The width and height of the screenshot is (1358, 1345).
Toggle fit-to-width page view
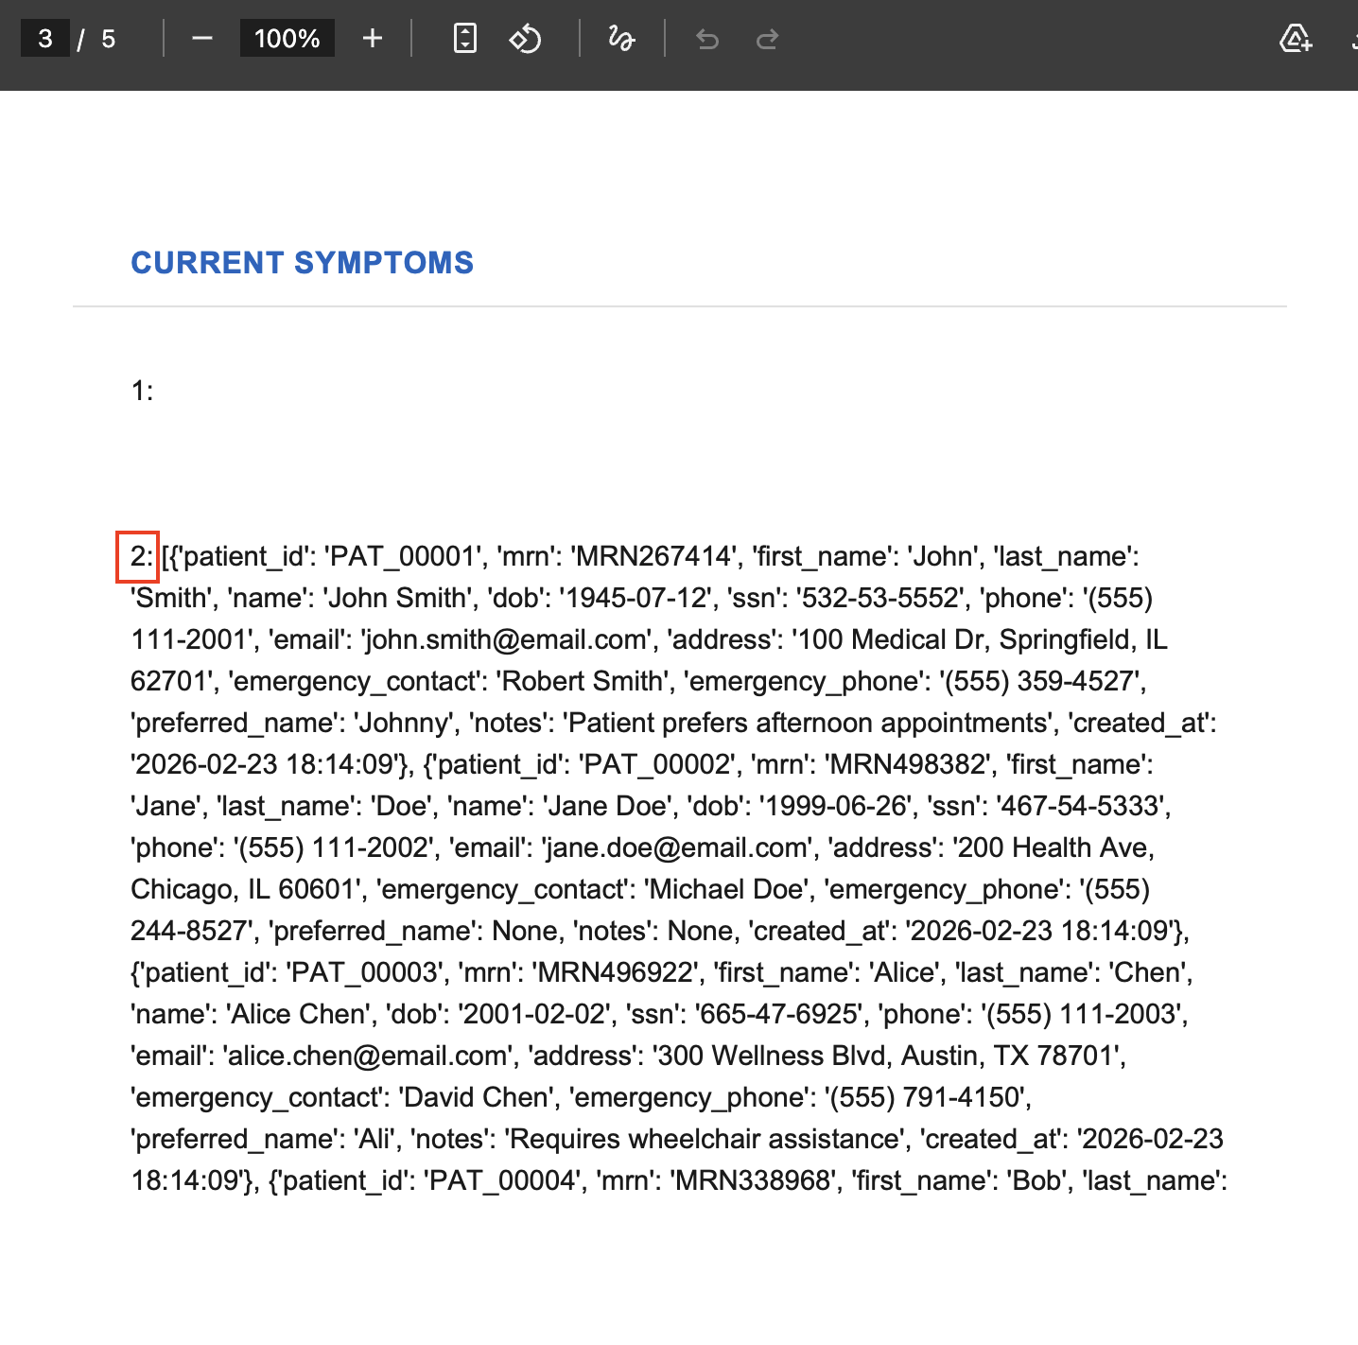click(464, 39)
